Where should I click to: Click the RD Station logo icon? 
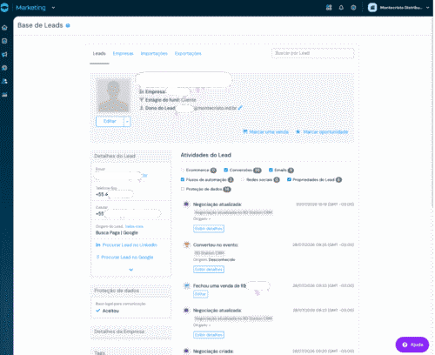[x=4, y=8]
